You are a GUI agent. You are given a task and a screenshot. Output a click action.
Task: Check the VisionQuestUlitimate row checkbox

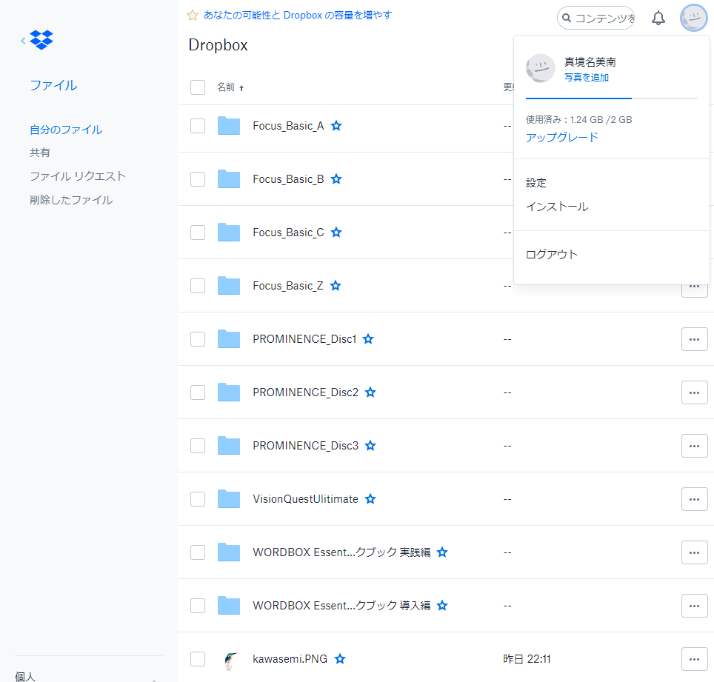tap(198, 499)
